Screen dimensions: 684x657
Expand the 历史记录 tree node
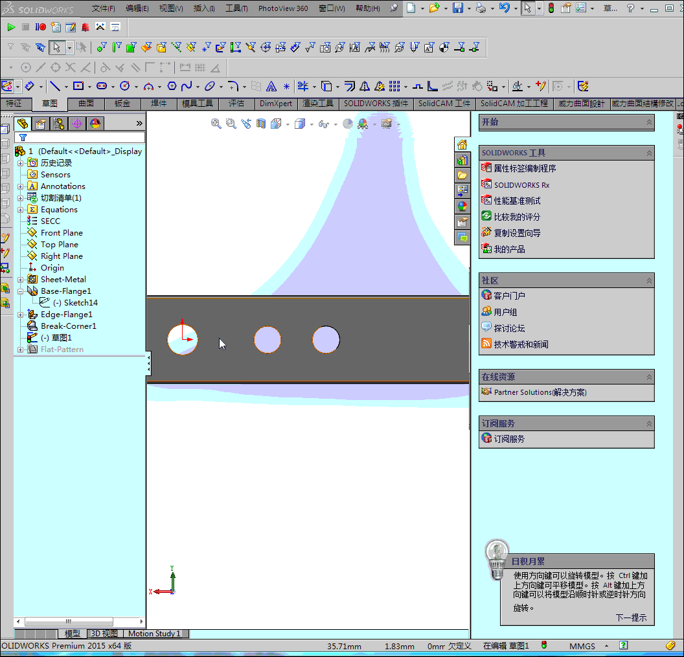coord(20,163)
